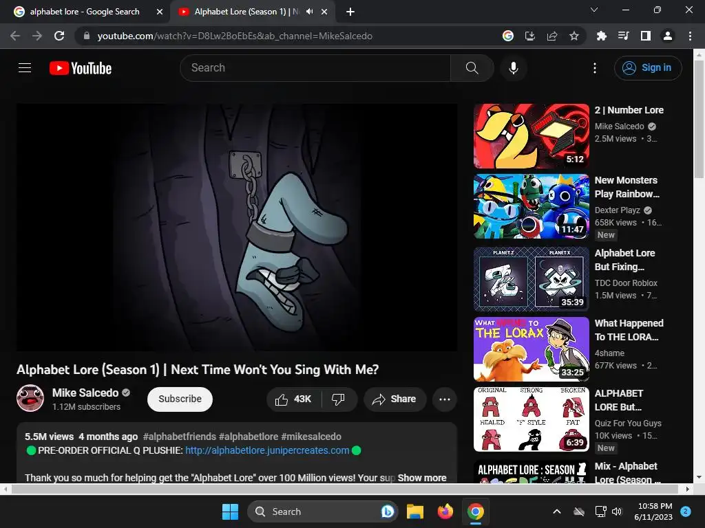Click the #alphabetfriends hashtag

(x=180, y=437)
